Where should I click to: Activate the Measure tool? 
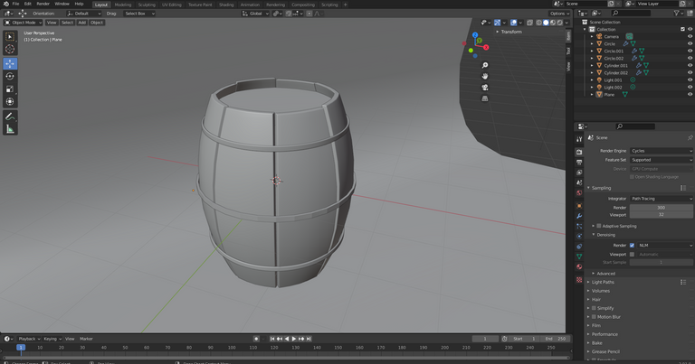[x=10, y=129]
